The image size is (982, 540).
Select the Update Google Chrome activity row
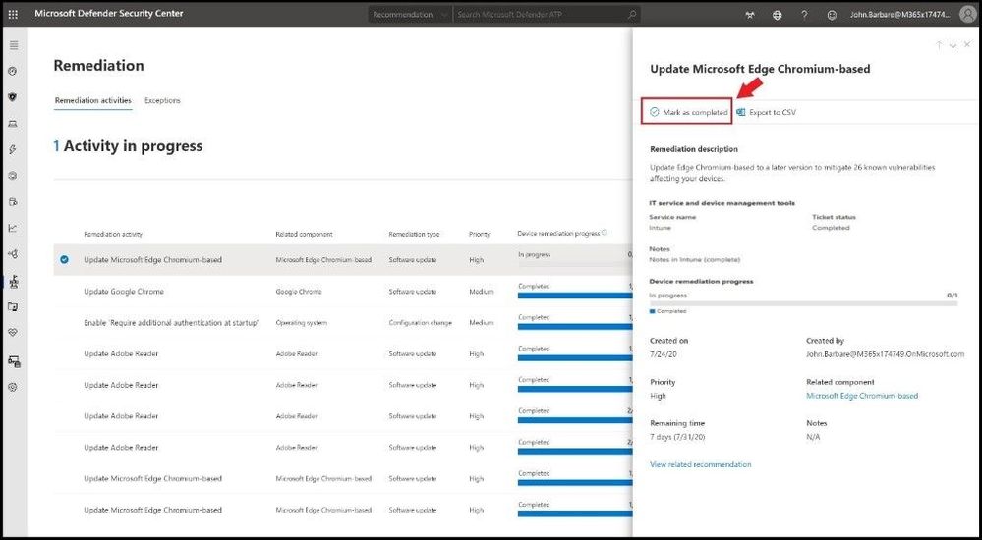(x=343, y=292)
